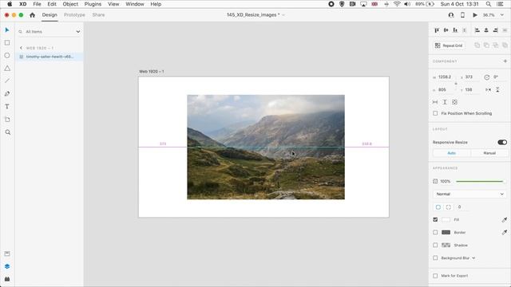511x287 pixels.
Task: Toggle same radius for all corners
Action: (438, 207)
